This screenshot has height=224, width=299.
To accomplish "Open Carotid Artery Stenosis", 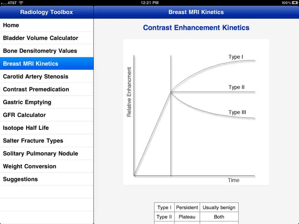I will pyautogui.click(x=47, y=76).
